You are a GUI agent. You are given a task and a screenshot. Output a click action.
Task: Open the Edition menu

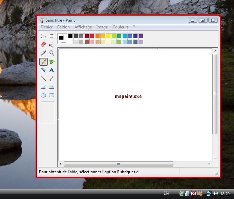click(63, 27)
